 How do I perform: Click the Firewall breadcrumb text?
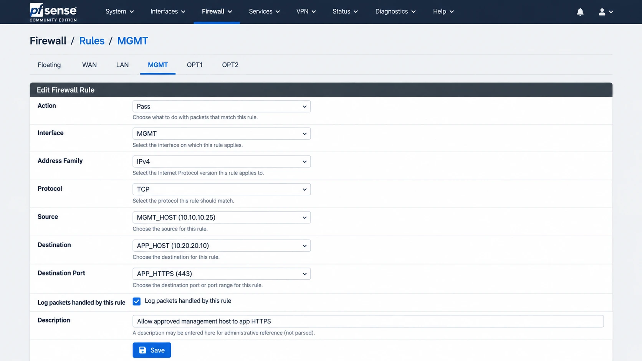coord(48,41)
